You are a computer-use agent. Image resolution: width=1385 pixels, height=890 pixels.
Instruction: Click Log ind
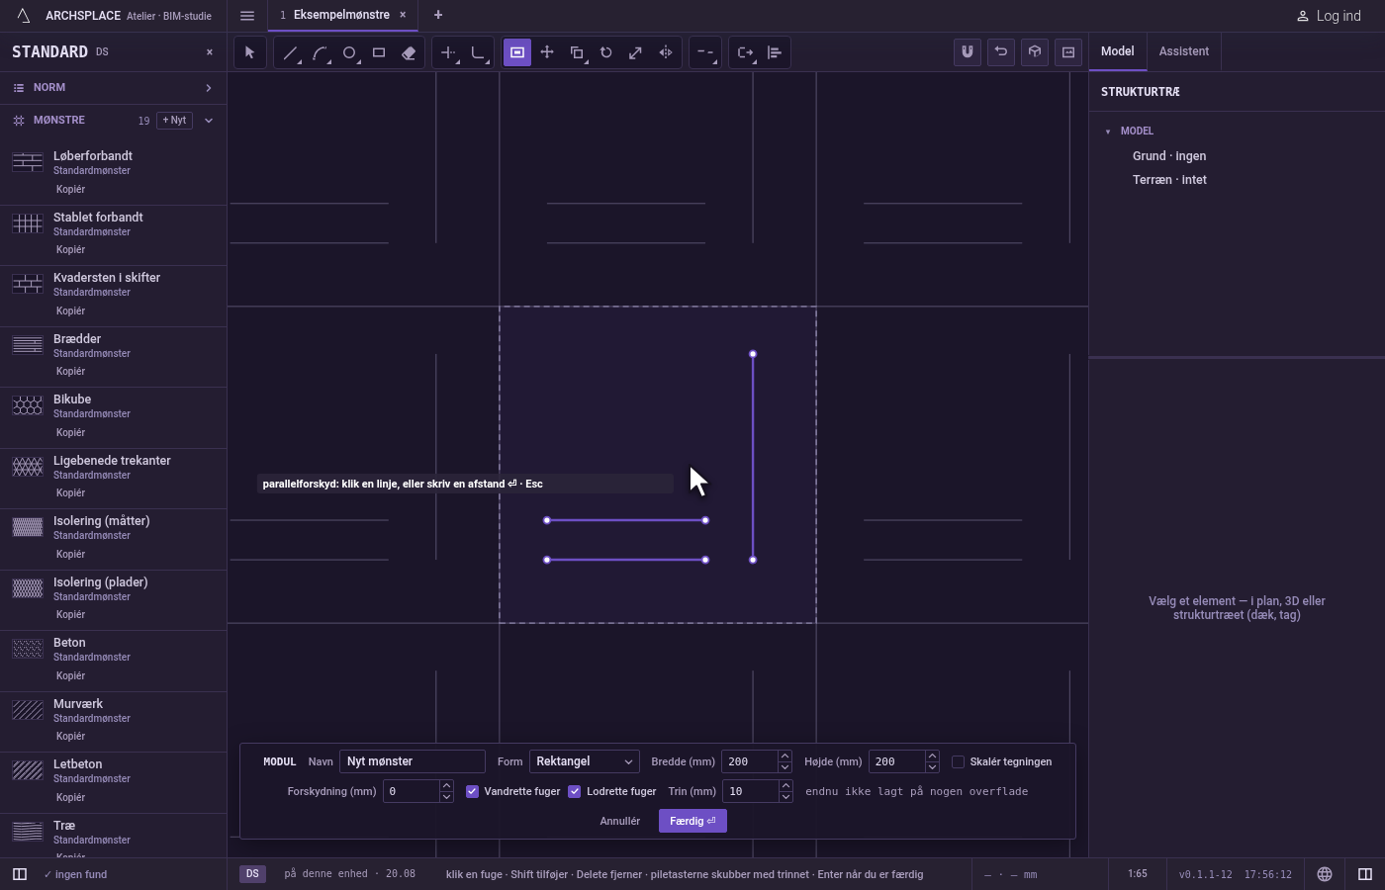click(1329, 16)
